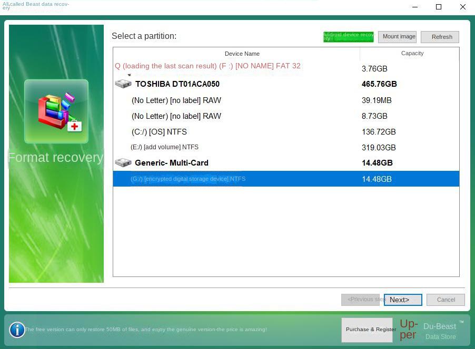Select the Format recovery icon in the sidebar
The image size is (475, 349).
(56, 110)
